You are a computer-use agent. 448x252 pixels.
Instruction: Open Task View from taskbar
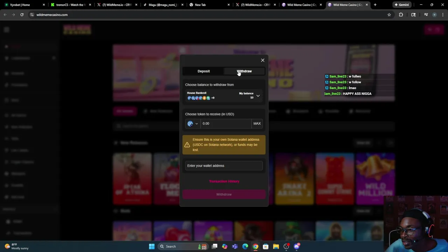tap(215, 246)
